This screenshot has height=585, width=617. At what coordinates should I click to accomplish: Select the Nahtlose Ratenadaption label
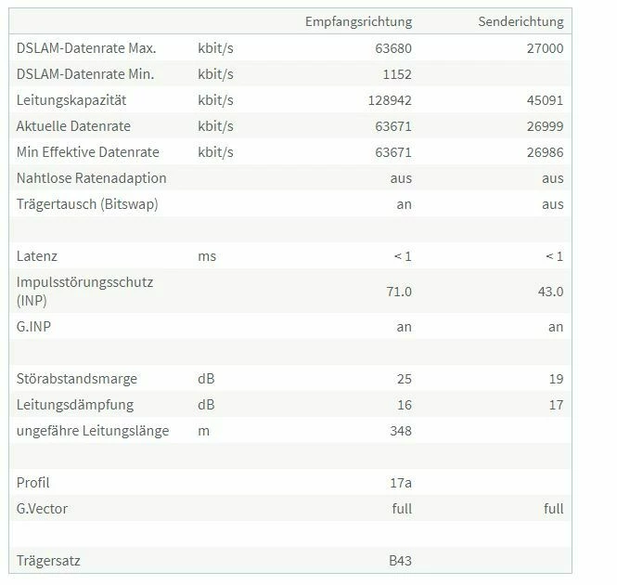coord(91,178)
